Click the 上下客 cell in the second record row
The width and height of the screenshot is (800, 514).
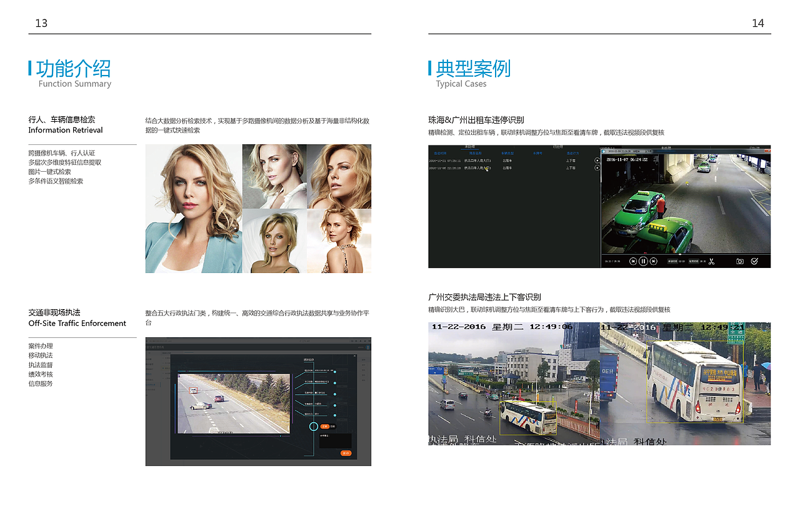571,168
